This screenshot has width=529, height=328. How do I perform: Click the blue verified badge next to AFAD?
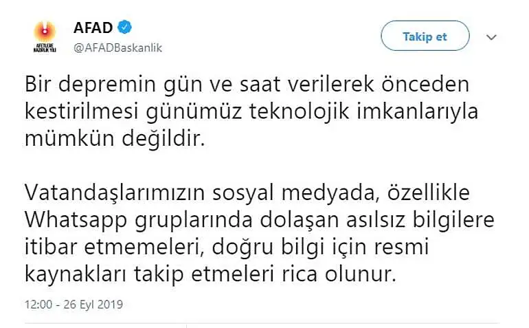(124, 27)
